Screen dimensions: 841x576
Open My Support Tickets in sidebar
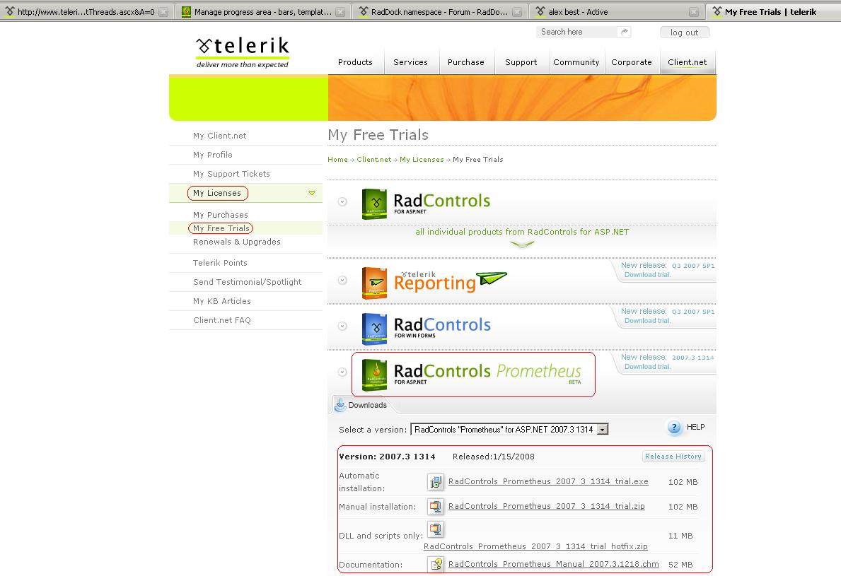pyautogui.click(x=231, y=174)
